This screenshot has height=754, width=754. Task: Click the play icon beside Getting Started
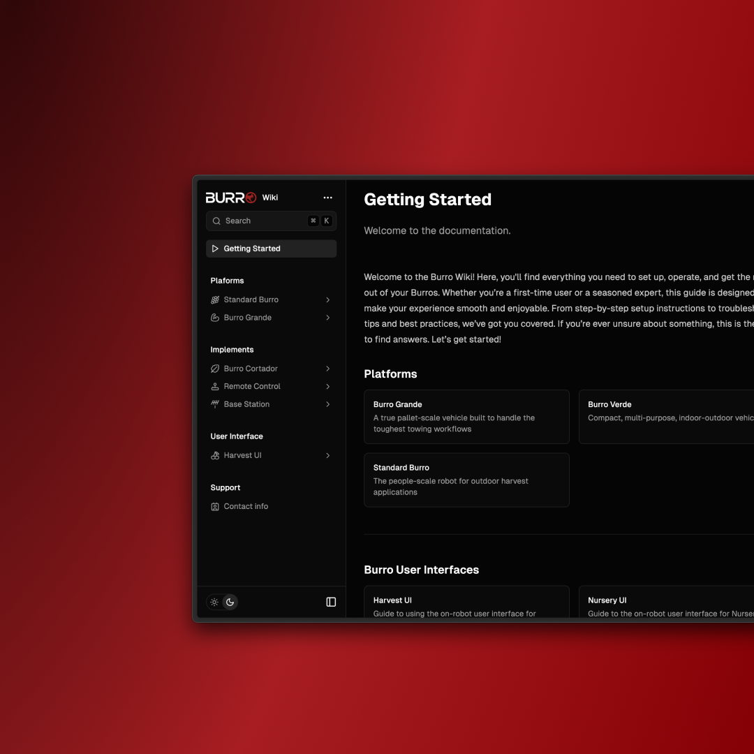tap(215, 249)
